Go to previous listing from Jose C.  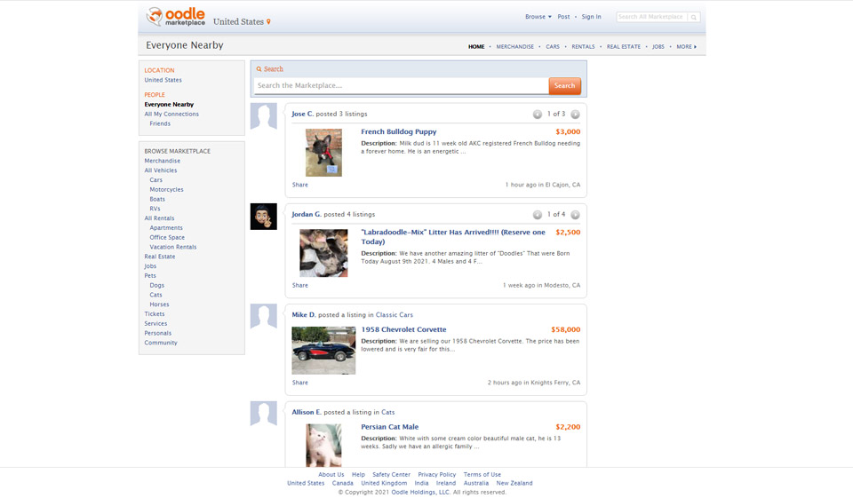click(537, 115)
